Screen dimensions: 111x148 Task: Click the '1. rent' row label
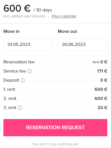[x=9, y=89]
